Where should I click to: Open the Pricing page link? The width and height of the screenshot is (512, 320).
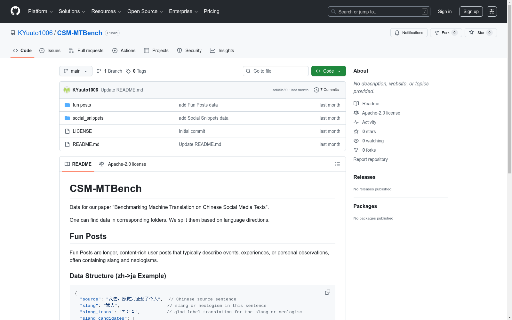click(x=212, y=12)
